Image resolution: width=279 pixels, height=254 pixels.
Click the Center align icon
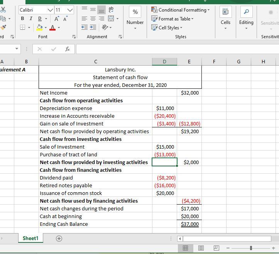point(93,19)
